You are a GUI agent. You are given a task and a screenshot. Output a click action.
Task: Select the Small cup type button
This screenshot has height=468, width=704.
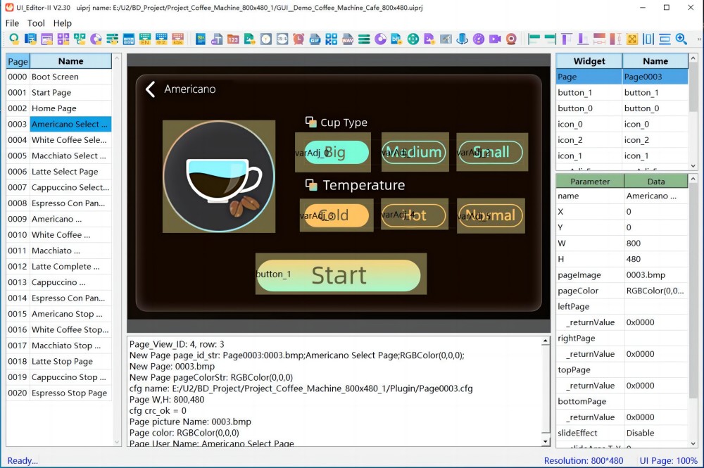pos(492,152)
